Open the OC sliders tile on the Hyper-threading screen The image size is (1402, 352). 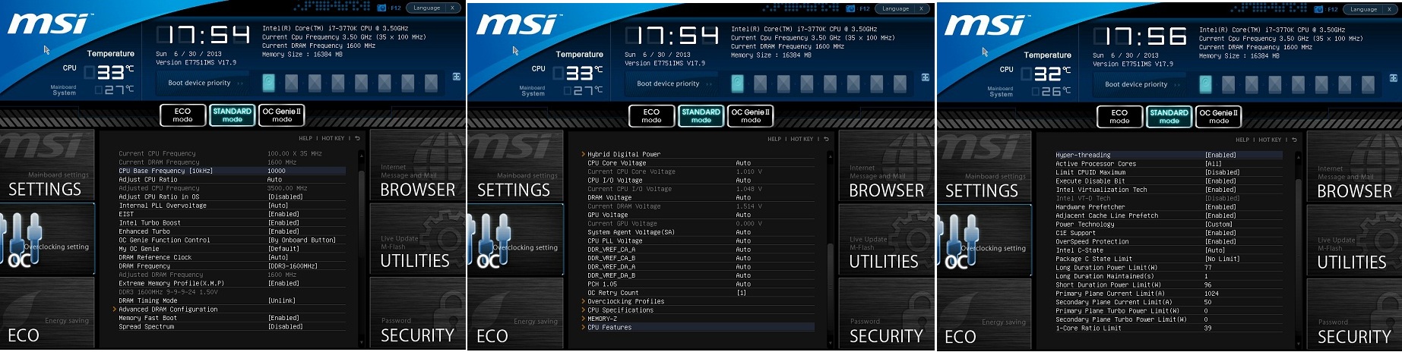click(984, 242)
